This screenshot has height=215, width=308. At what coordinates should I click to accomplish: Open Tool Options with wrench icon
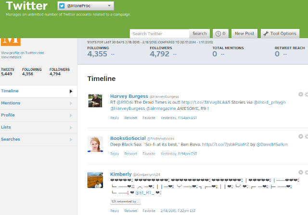pos(280,33)
